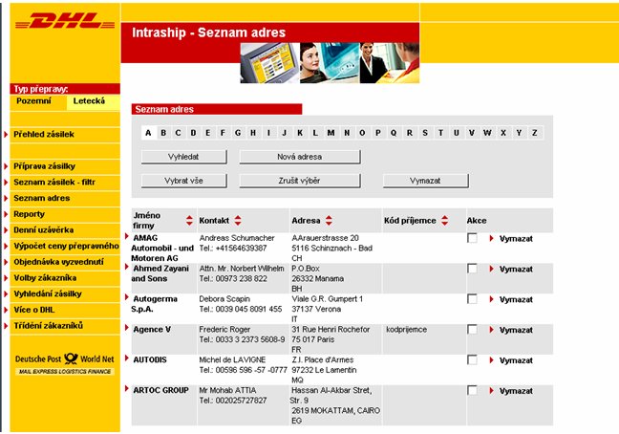619x434 pixels.
Task: Open Seznam zásilek - filtr
Action: (54, 182)
